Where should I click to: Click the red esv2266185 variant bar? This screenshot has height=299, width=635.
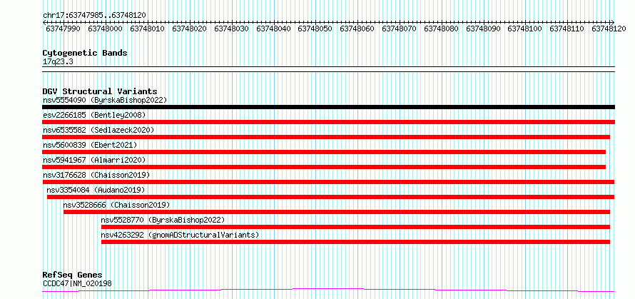[328, 122]
